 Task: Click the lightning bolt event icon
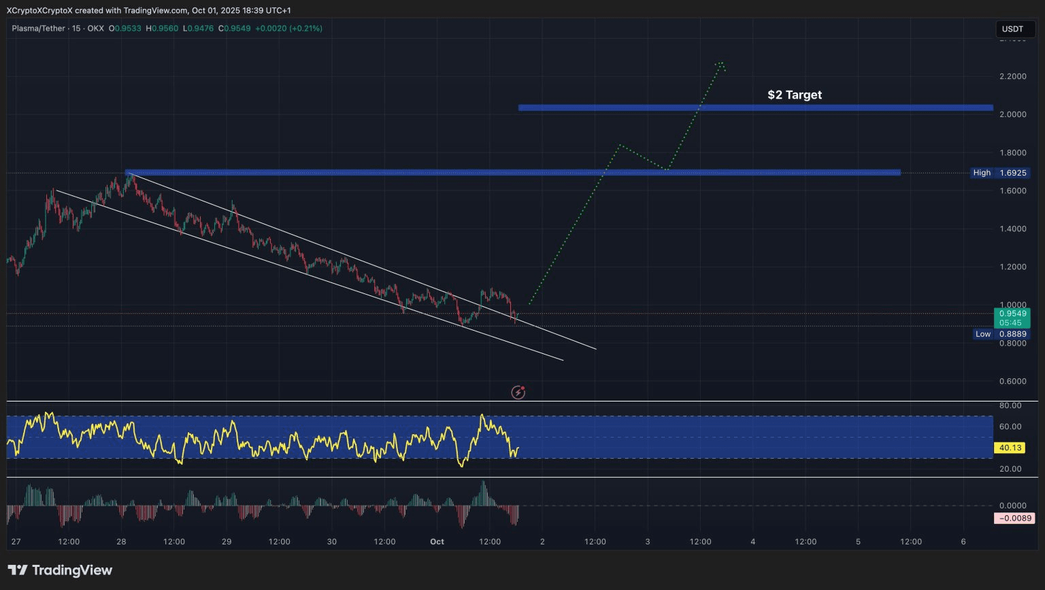pos(518,392)
